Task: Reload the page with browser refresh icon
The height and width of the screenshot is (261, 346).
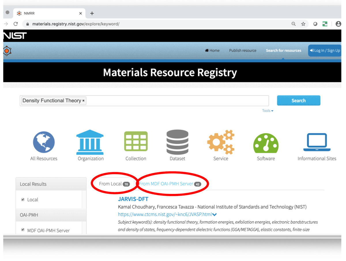Action: point(16,24)
